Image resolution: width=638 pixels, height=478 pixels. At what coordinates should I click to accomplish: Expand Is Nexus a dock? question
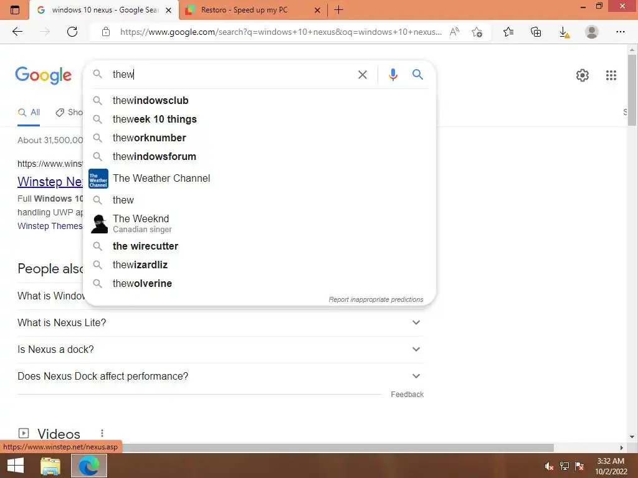click(x=221, y=350)
